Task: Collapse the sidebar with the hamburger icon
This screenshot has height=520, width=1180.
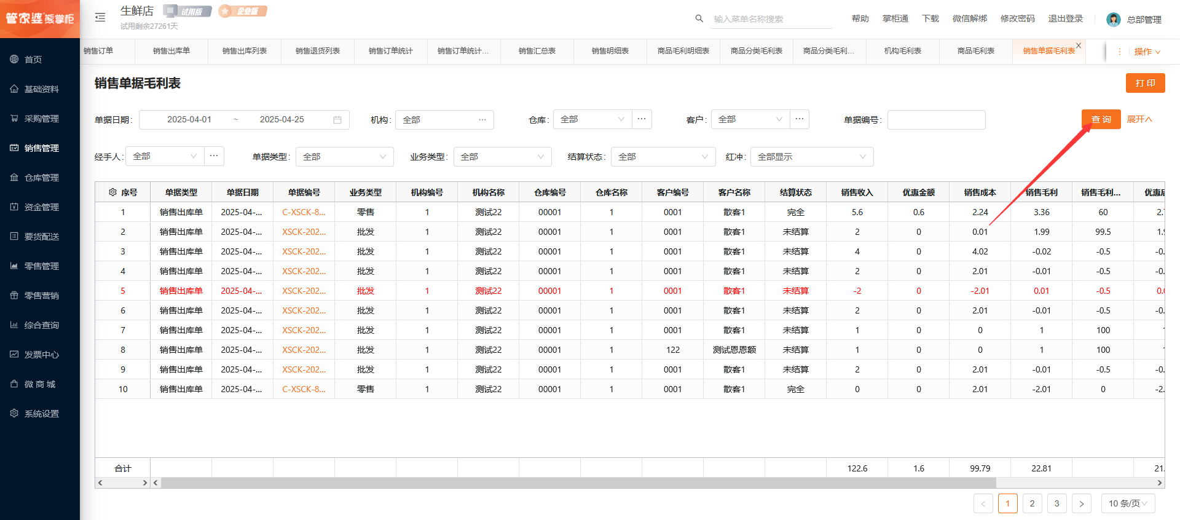Action: pos(100,17)
